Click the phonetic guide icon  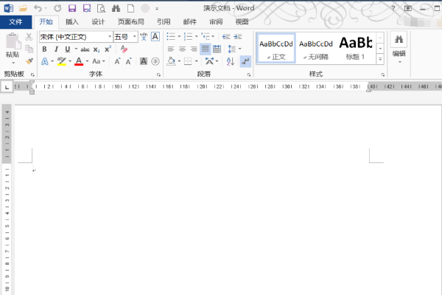144,37
